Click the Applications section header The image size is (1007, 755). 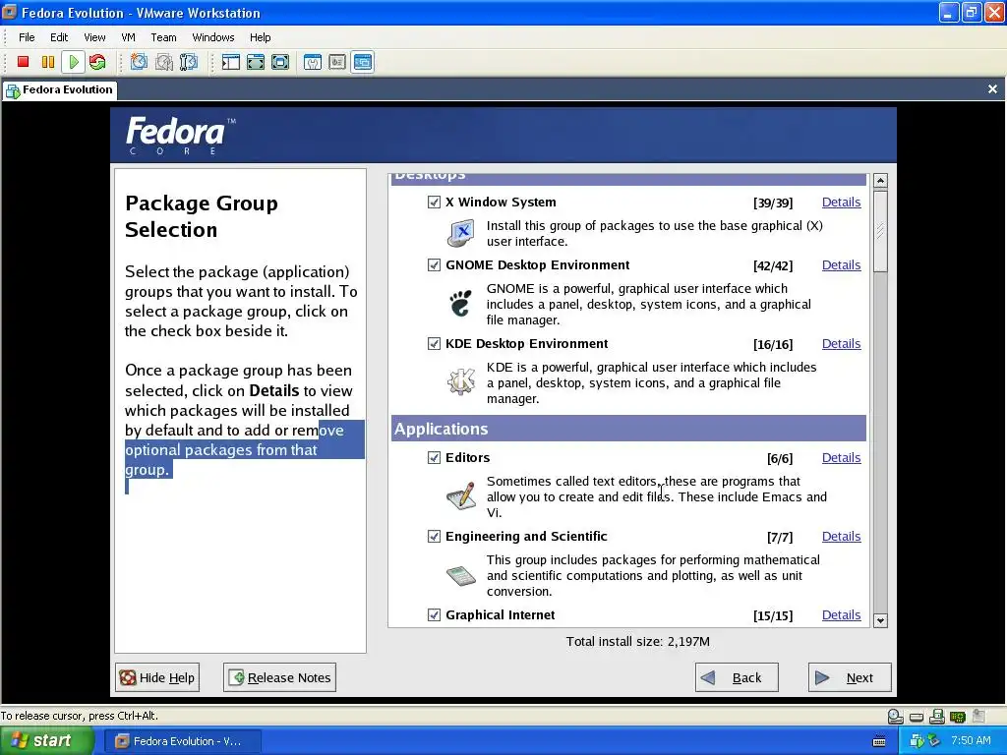(x=628, y=429)
